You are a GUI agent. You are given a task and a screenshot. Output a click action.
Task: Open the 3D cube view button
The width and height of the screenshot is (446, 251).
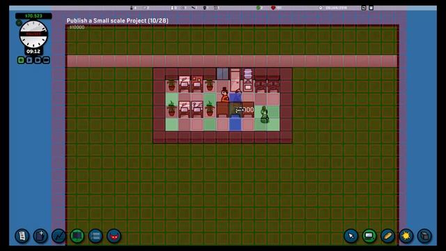[424, 236]
